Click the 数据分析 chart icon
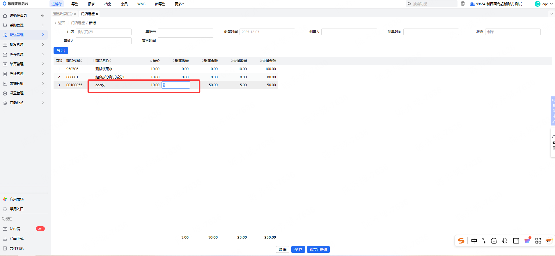The width and height of the screenshot is (555, 256). click(x=5, y=84)
